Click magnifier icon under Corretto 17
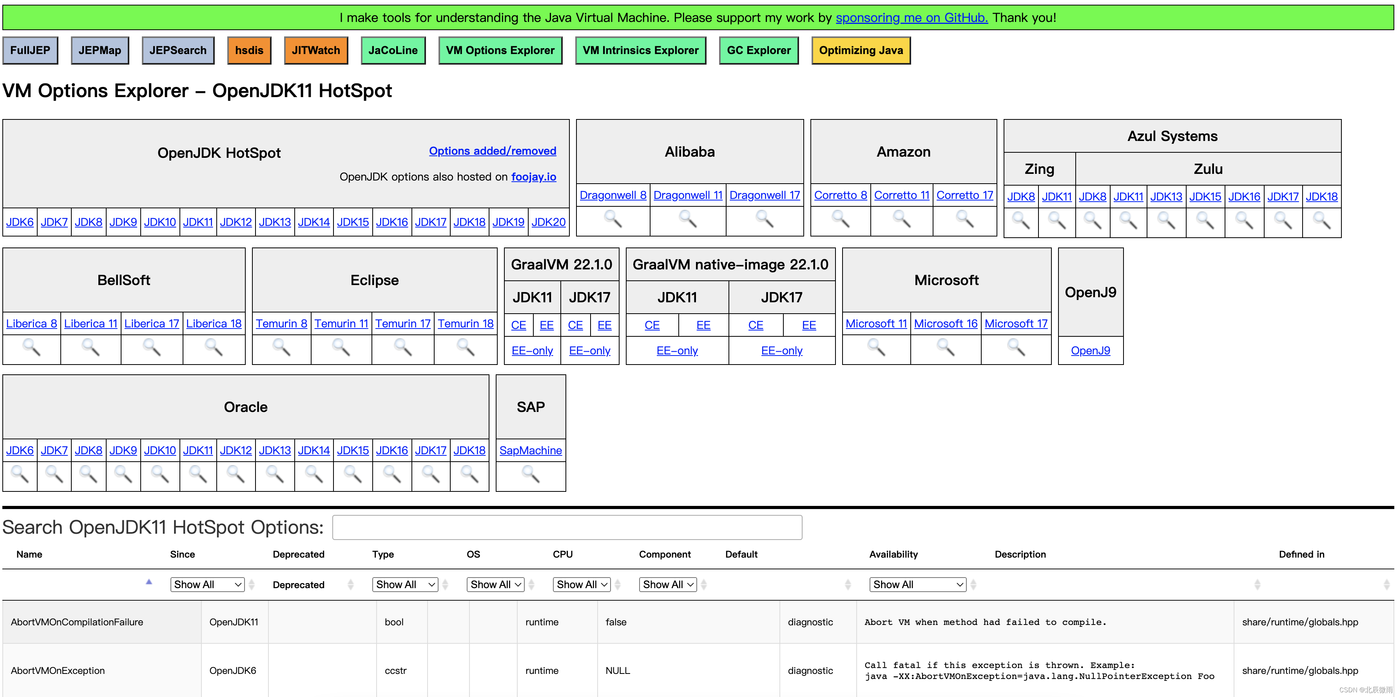 pos(964,219)
